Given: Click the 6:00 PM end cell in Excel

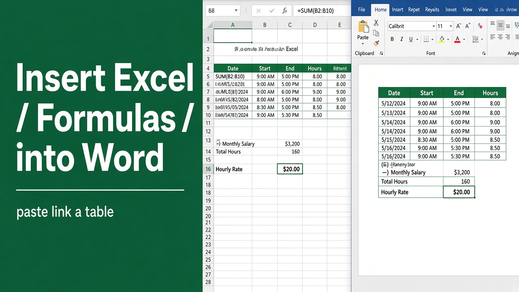Looking at the screenshot, I should [290, 92].
